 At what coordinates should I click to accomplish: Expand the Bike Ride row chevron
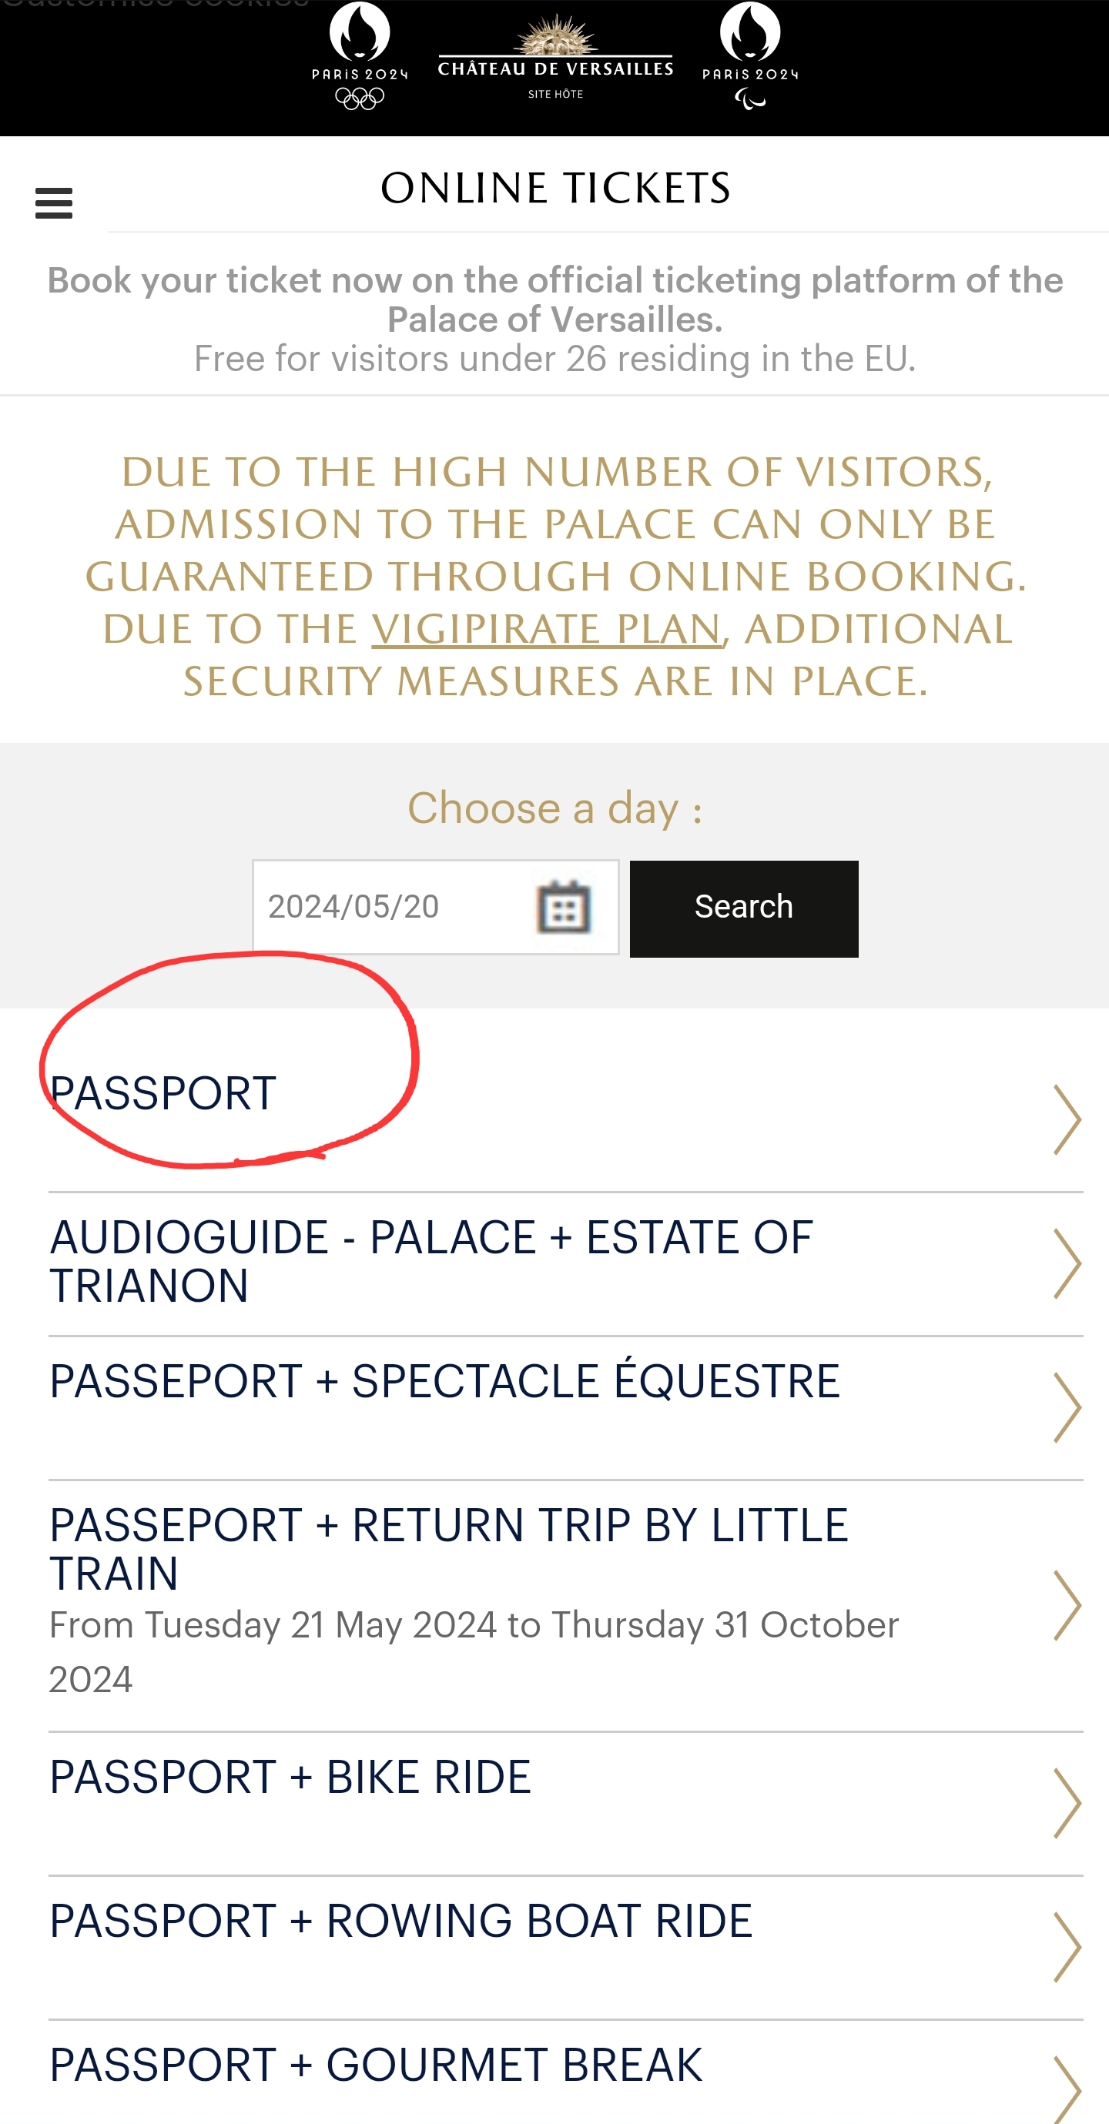click(x=1067, y=1803)
